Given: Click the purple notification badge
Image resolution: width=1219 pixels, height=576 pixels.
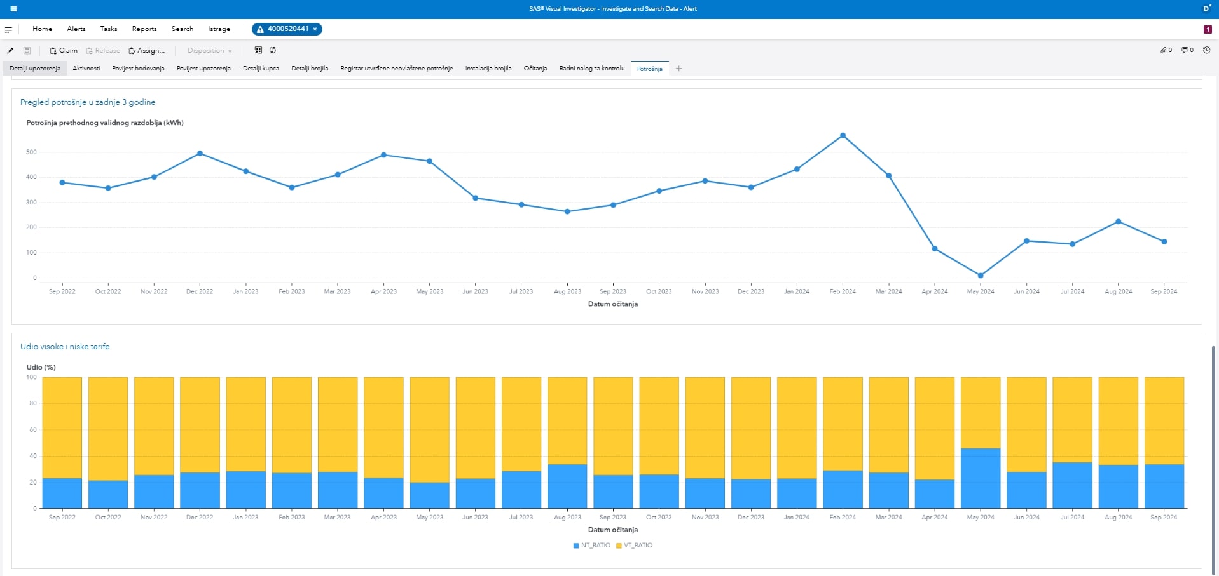Looking at the screenshot, I should pos(1207,29).
